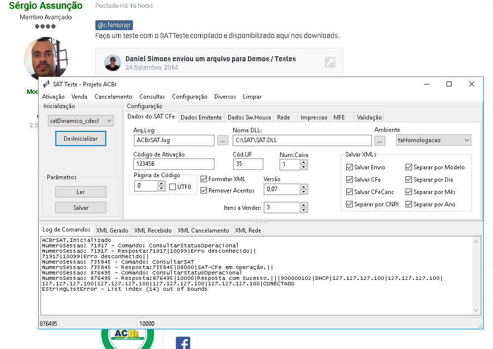Increase Versão spinner value
This screenshot has height=349, width=493.
pyautogui.click(x=303, y=187)
